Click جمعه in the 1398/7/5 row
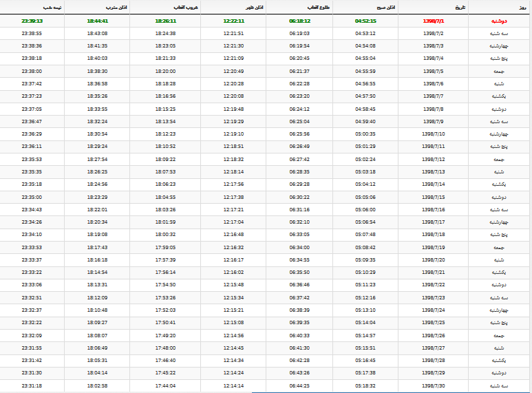Viewport: 532px width, 393px height. coord(499,72)
